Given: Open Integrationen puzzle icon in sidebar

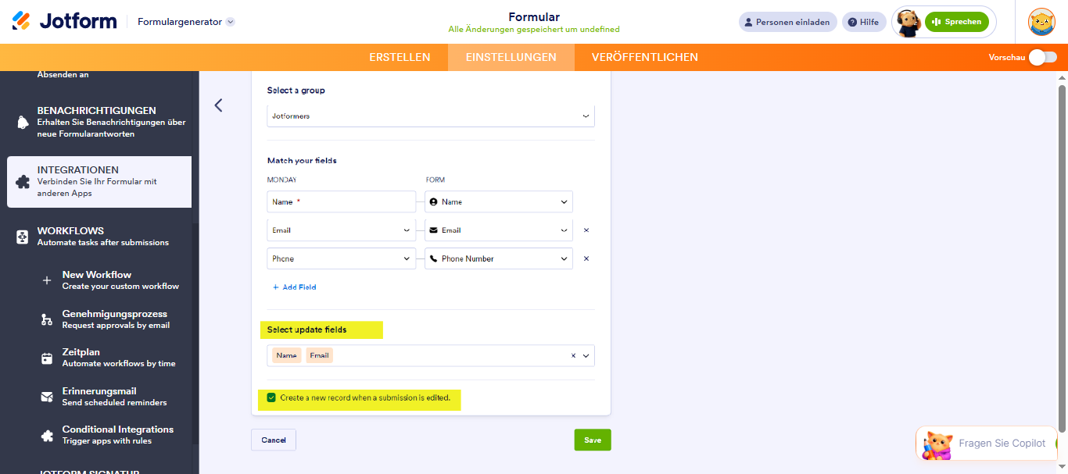Looking at the screenshot, I should (23, 182).
